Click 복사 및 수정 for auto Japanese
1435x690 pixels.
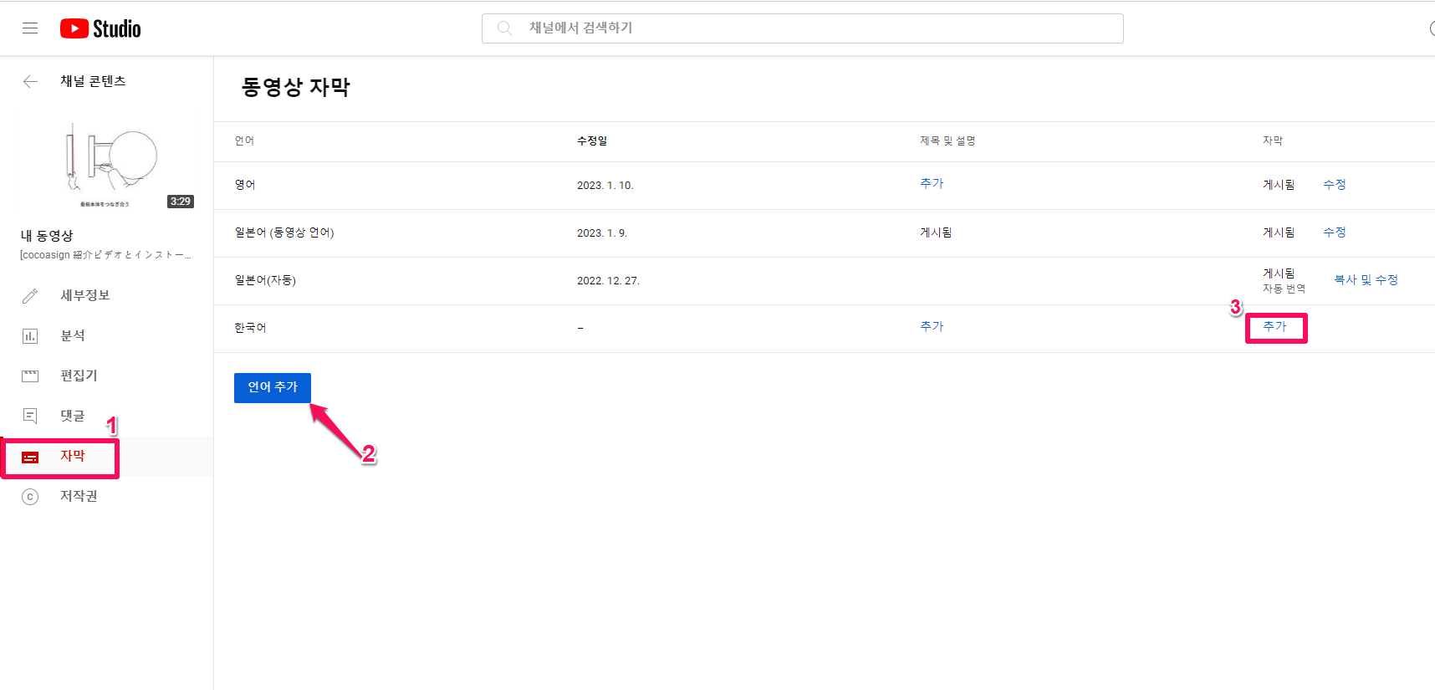point(1366,280)
